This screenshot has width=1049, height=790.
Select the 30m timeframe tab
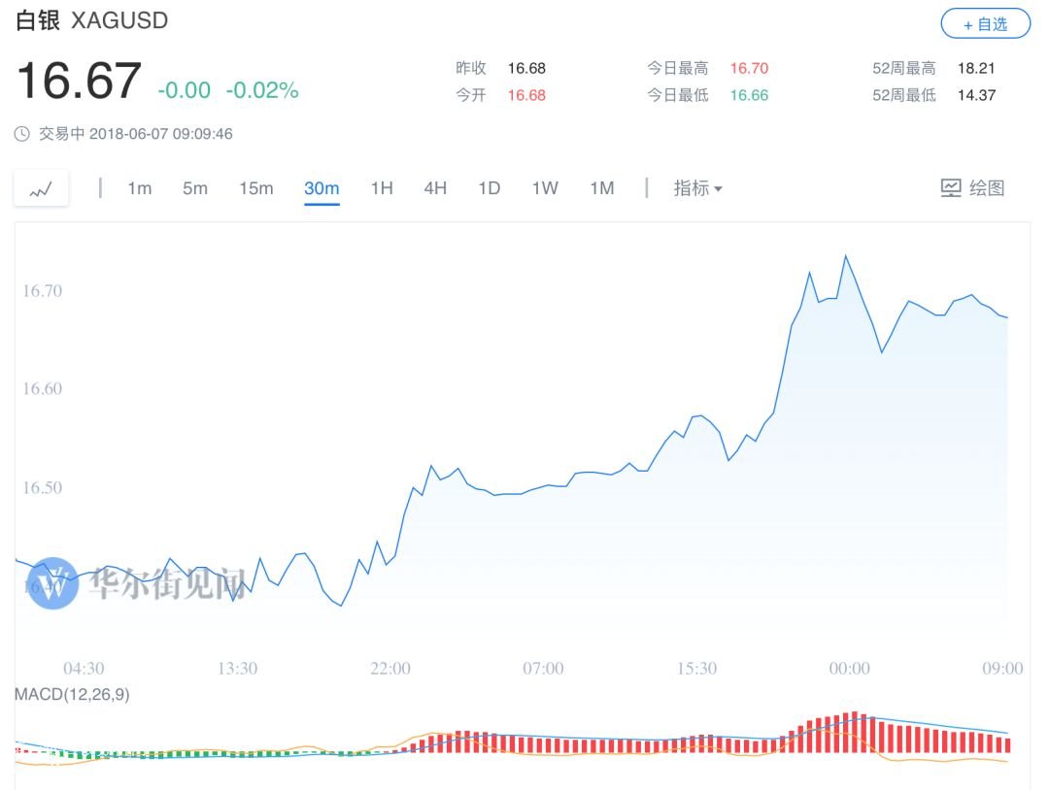[321, 188]
